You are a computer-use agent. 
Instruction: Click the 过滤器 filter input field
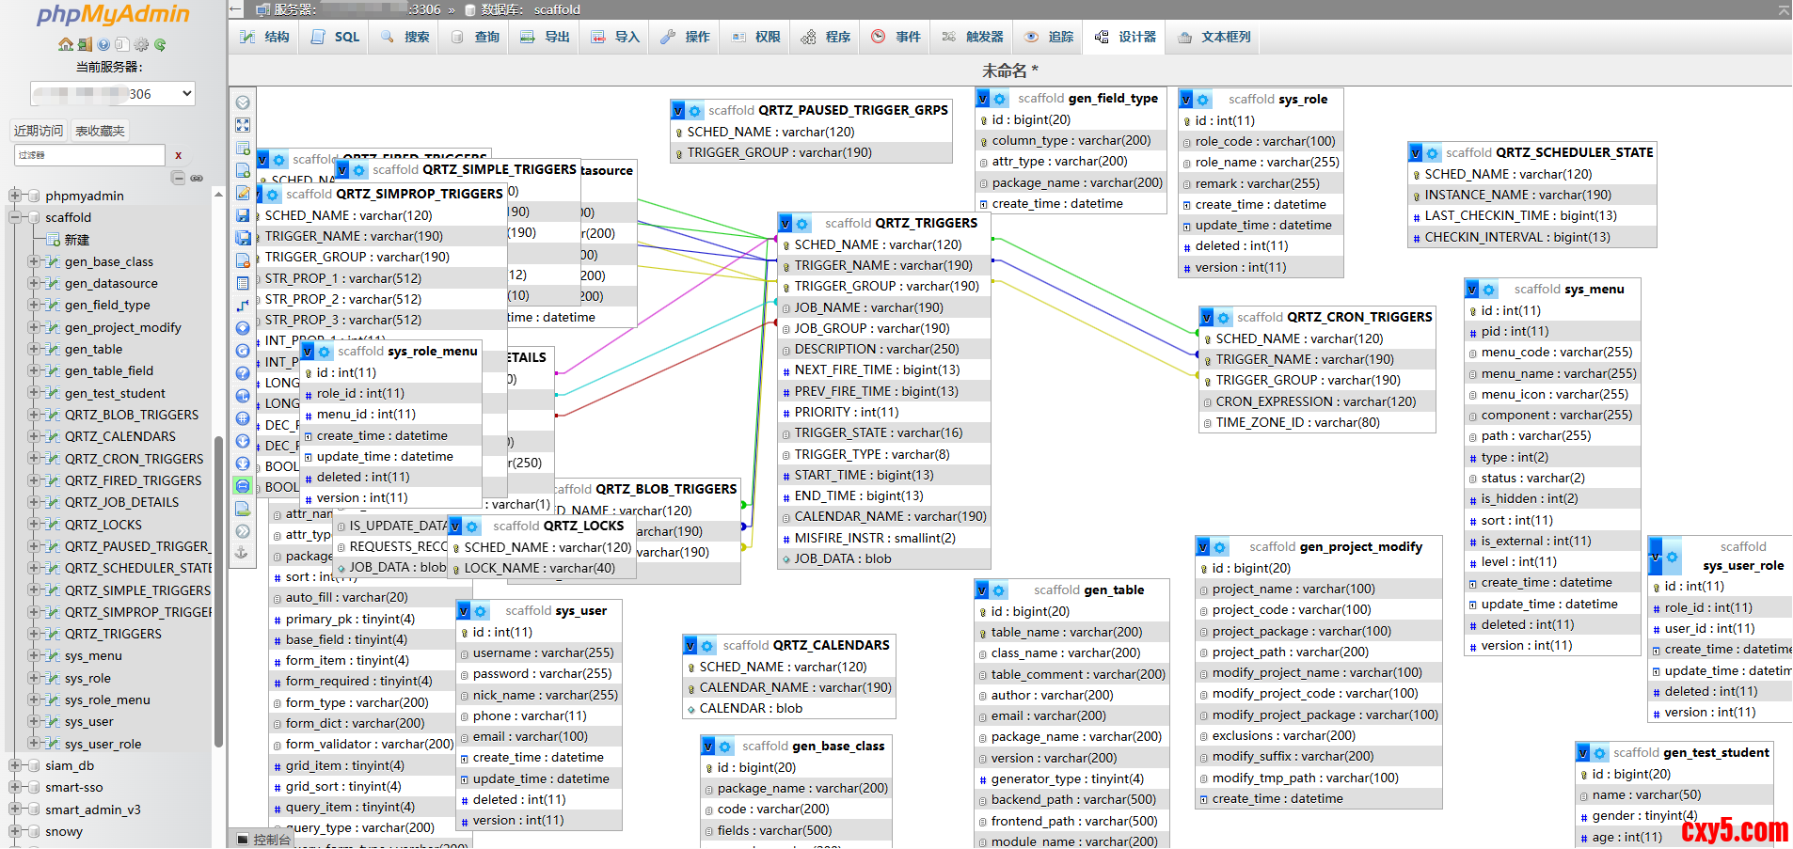pos(89,155)
